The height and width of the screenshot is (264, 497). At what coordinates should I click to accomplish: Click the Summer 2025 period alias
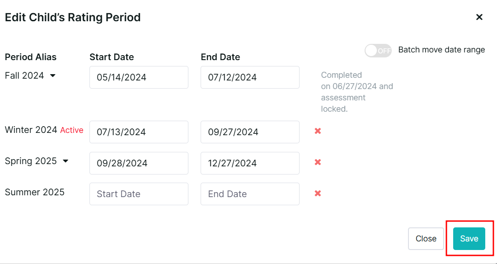pos(35,192)
